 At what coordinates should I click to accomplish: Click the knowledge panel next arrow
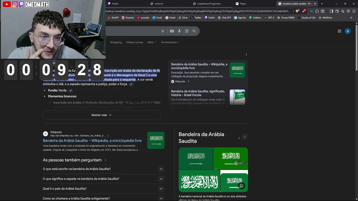click(244, 137)
